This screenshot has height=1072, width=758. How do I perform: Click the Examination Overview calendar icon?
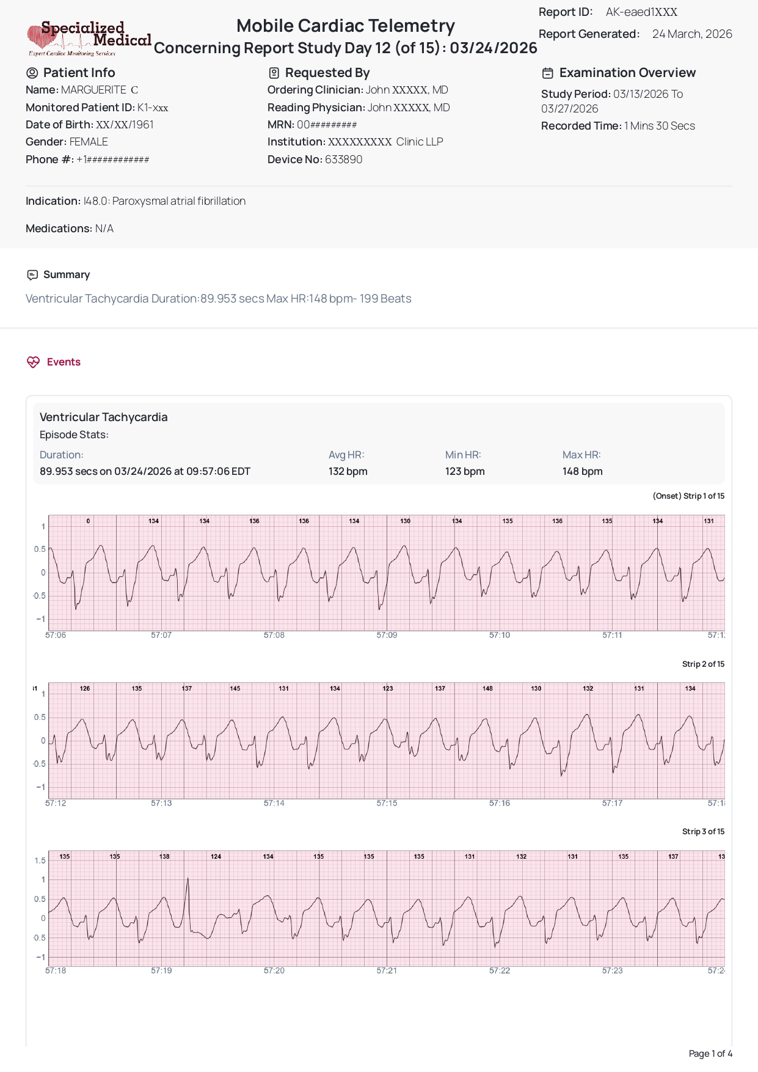point(548,73)
